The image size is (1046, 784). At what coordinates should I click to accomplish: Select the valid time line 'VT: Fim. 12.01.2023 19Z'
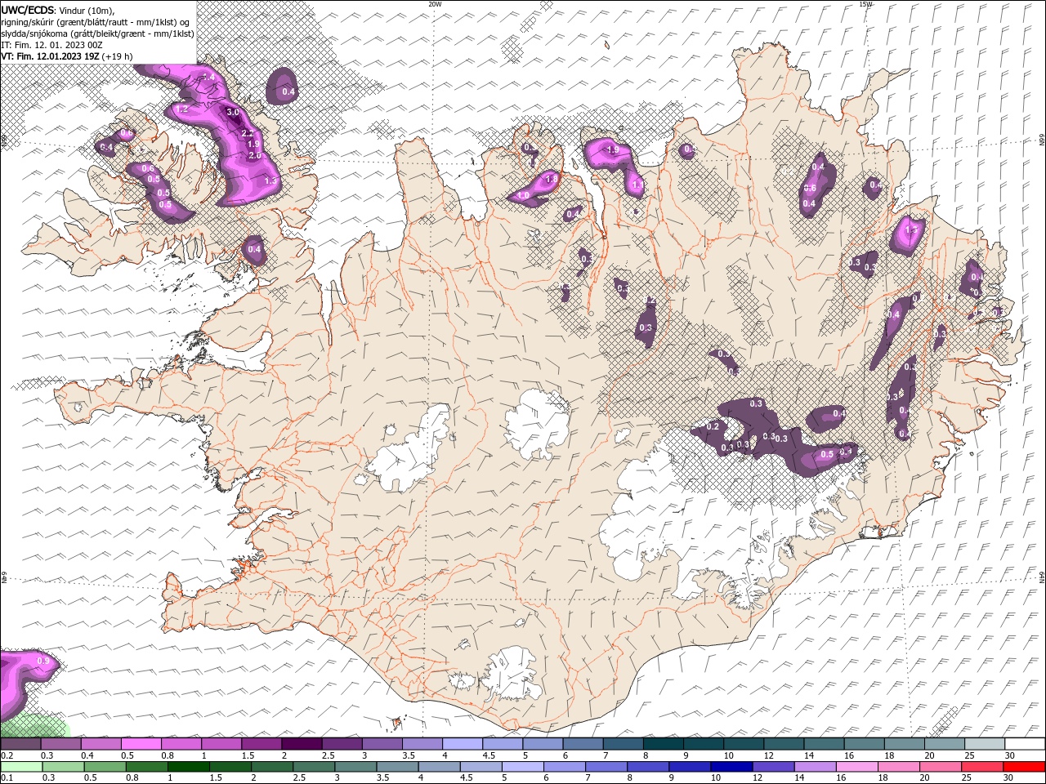pos(51,56)
